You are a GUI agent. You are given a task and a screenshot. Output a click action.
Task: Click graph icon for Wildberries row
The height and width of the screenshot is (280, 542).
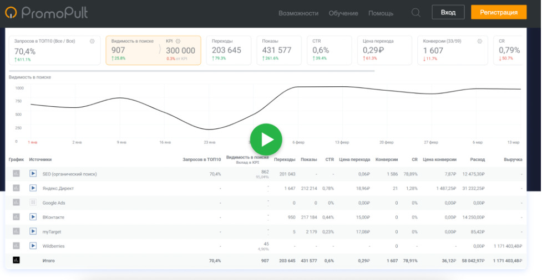point(16,246)
